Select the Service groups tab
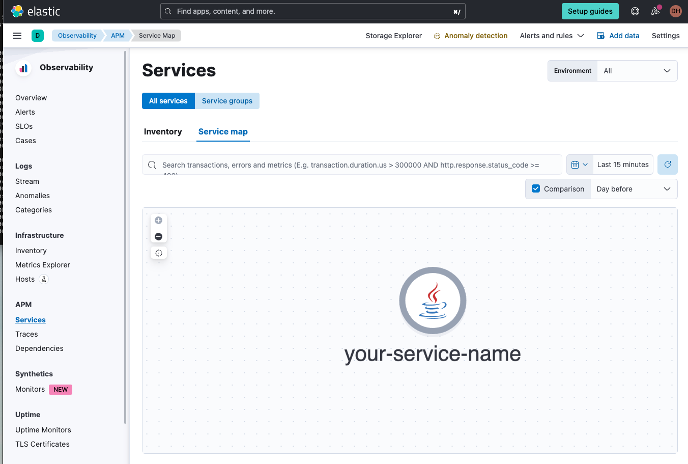The image size is (688, 464). [227, 101]
